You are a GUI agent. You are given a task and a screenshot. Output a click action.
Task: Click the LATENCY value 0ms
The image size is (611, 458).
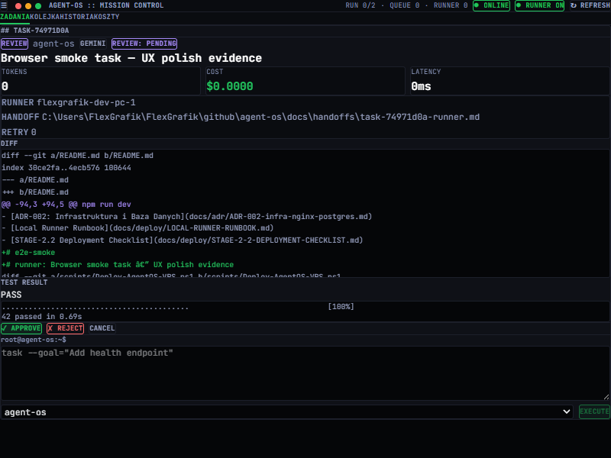click(422, 86)
